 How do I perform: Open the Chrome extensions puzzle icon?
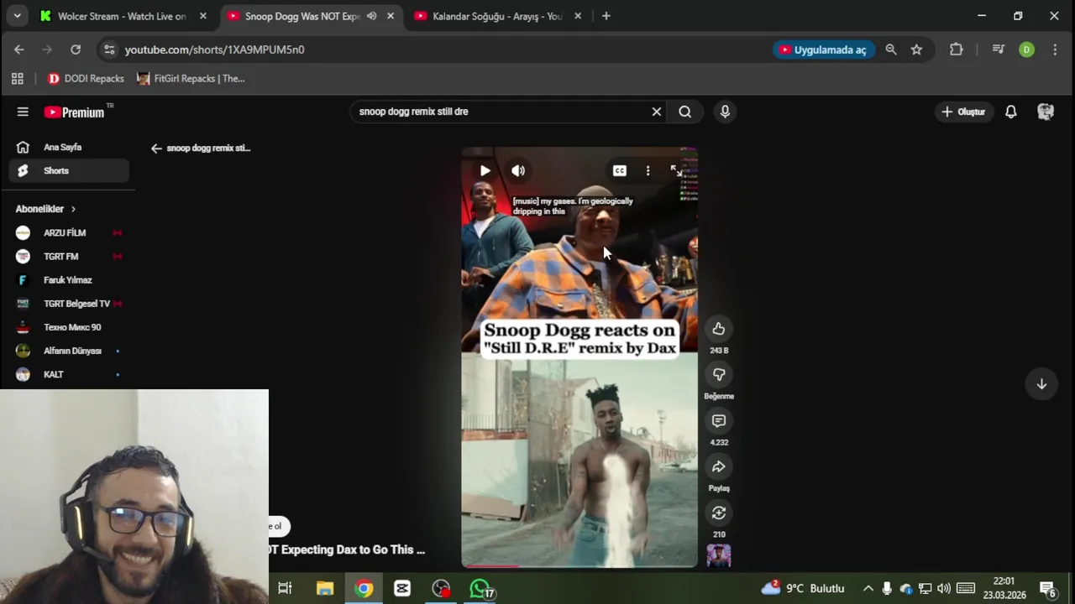pos(957,49)
